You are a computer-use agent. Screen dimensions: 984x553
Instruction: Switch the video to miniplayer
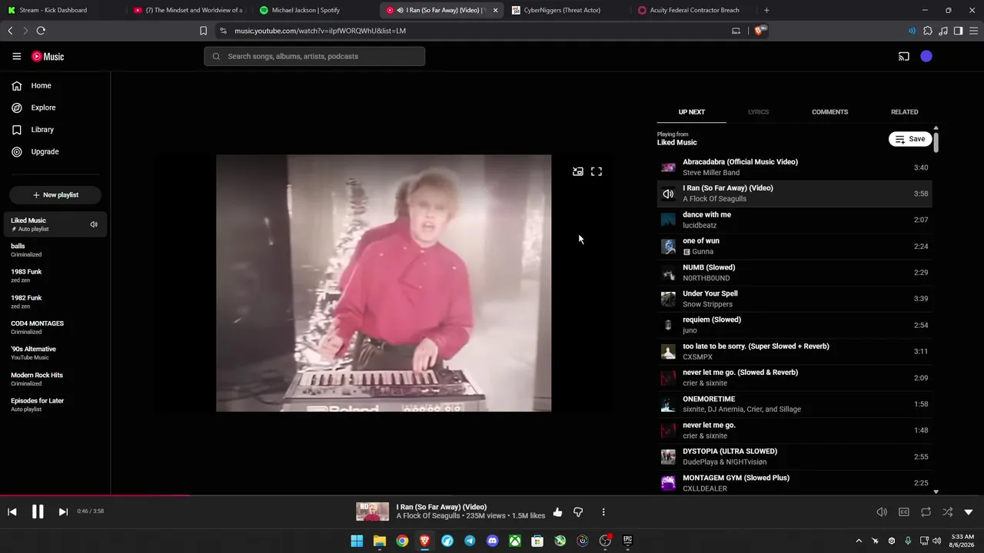pyautogui.click(x=578, y=172)
